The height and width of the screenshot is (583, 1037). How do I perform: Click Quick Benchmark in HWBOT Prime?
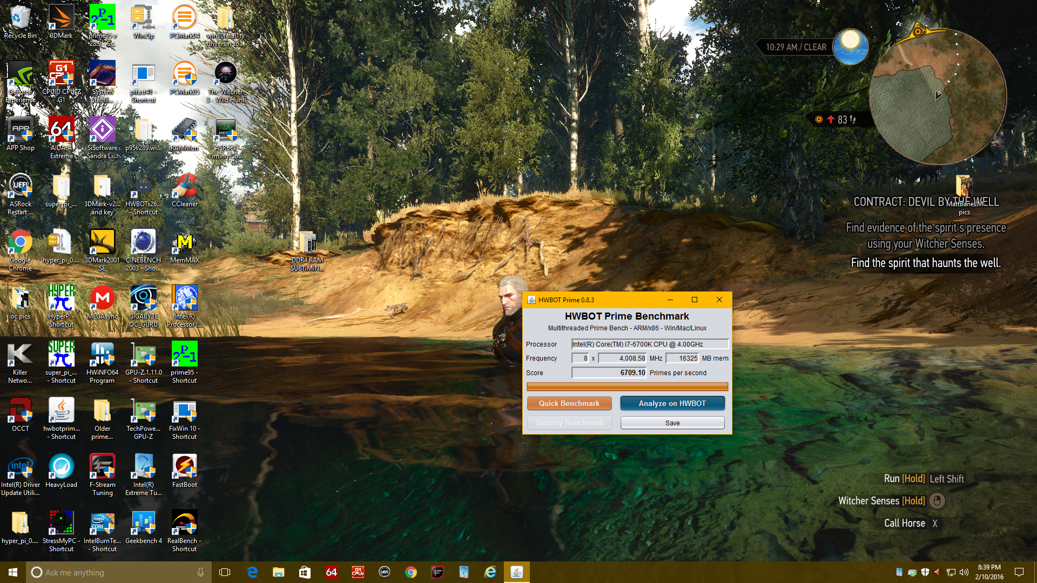(569, 403)
